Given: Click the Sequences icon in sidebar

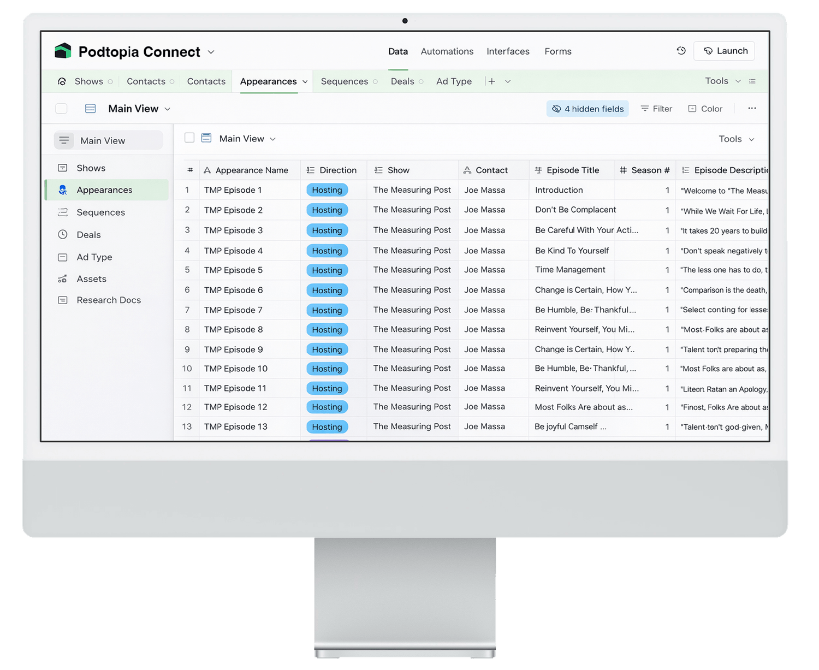Looking at the screenshot, I should point(63,212).
